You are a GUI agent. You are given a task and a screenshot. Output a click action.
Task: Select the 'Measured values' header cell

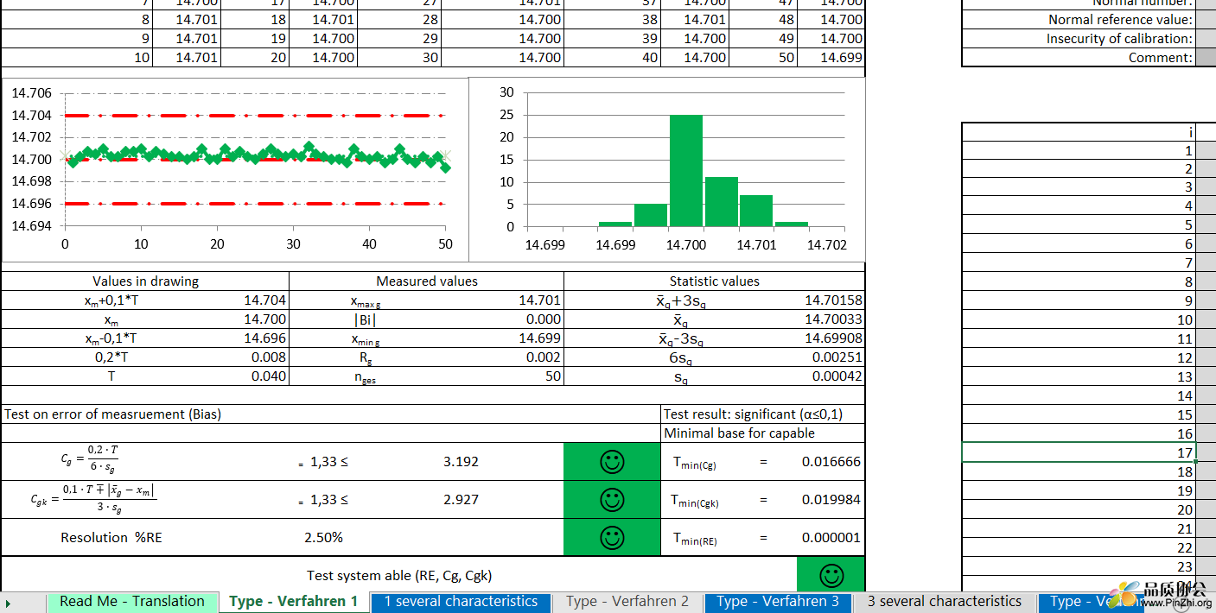tap(427, 281)
